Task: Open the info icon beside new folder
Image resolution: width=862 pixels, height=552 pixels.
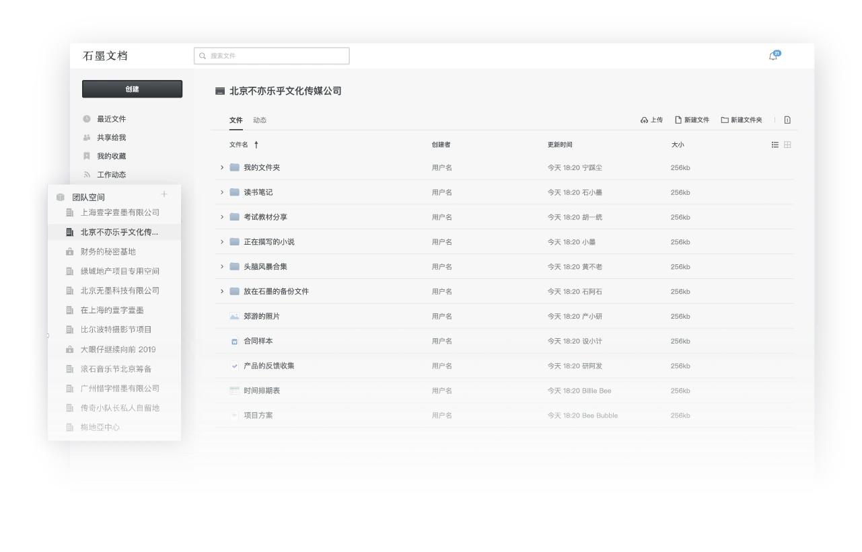Action: pyautogui.click(x=787, y=120)
